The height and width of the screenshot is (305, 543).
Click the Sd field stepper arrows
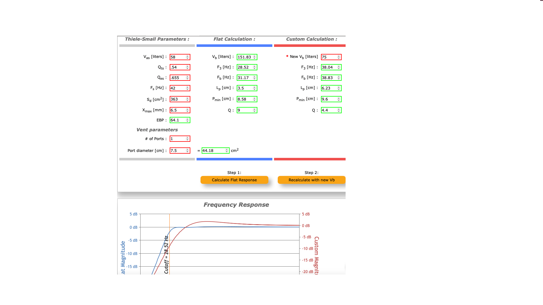(x=187, y=99)
